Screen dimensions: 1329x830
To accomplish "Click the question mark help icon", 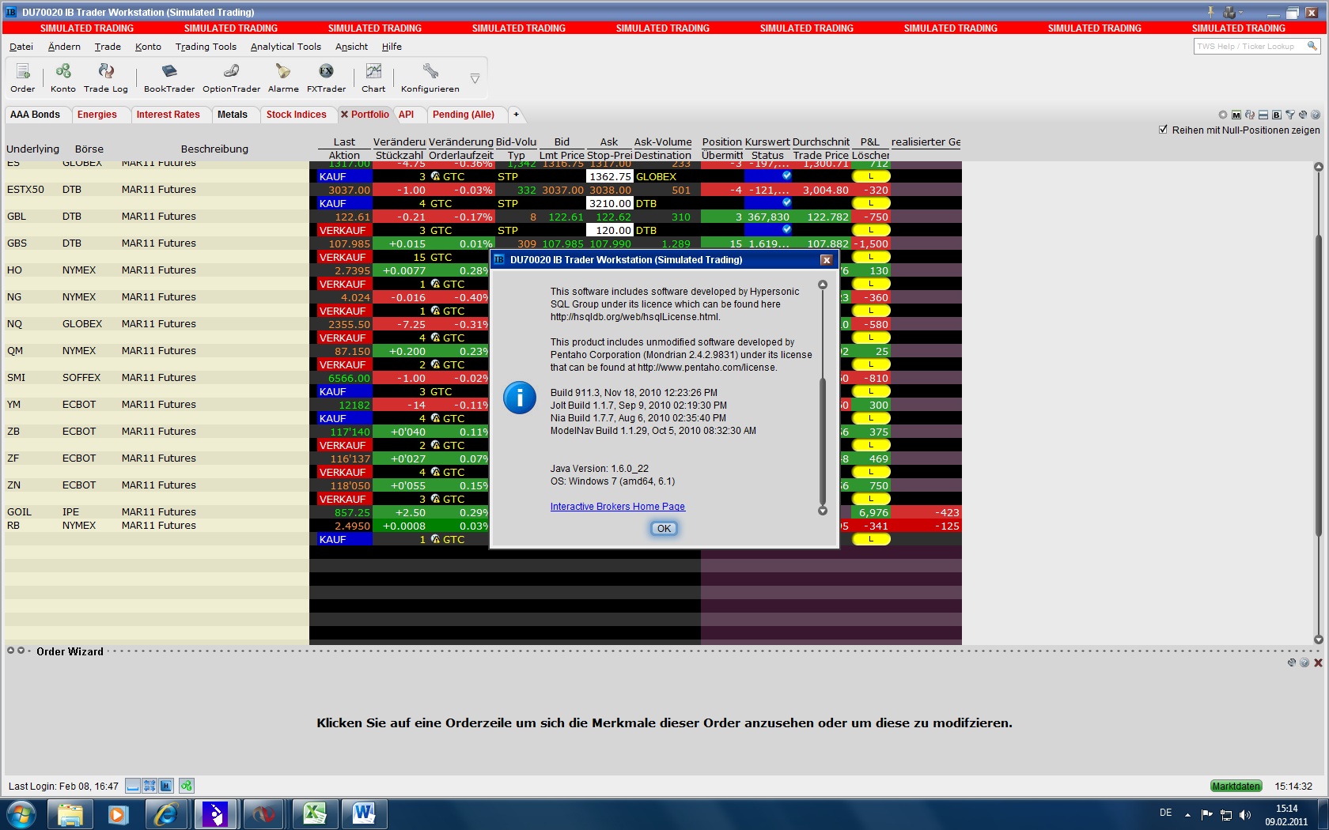I will click(x=1316, y=115).
